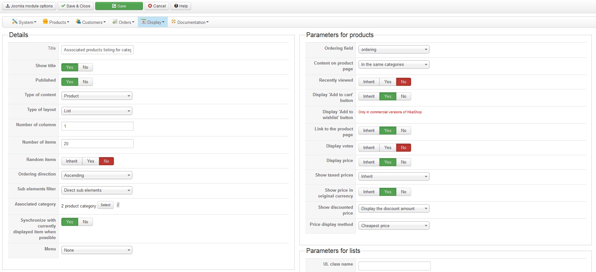Click the red 'Only in commercial versions of HikaShop' text
The image size is (596, 272).
[x=390, y=112]
